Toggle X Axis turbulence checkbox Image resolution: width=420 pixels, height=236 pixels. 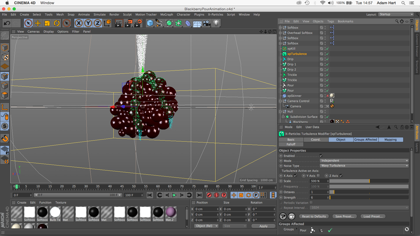click(295, 176)
